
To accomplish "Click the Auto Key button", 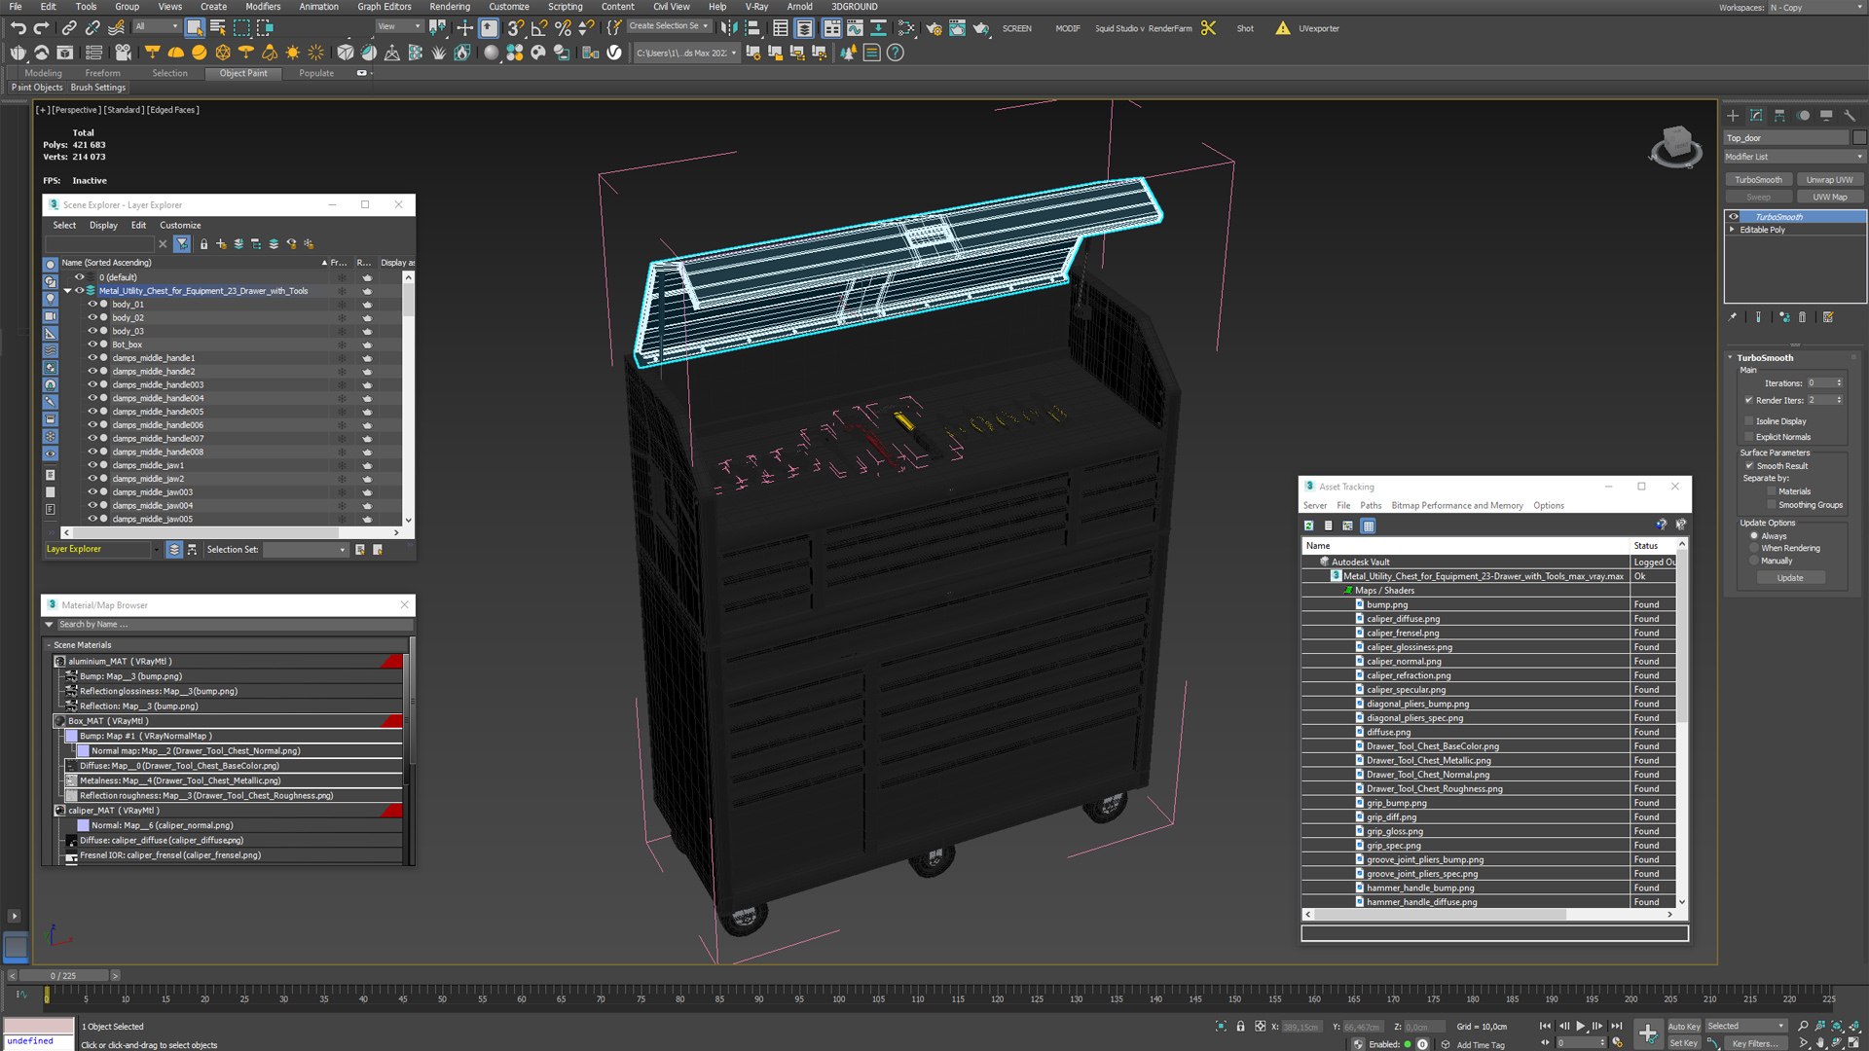I will point(1684,1027).
